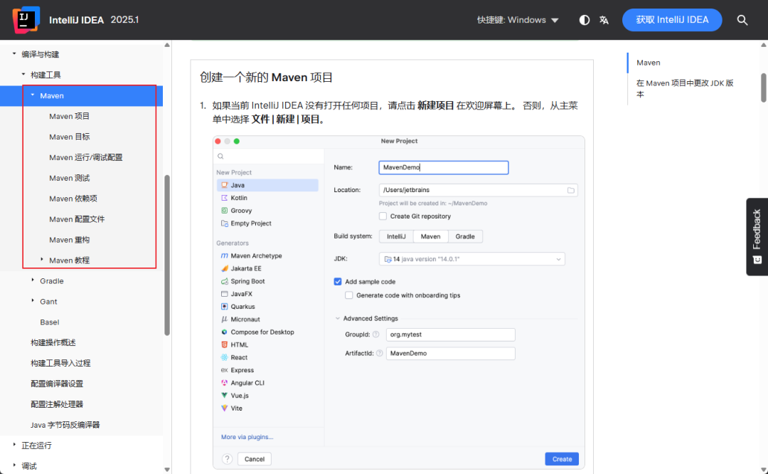Click the ArtifactId help tooltip icon

[379, 354]
